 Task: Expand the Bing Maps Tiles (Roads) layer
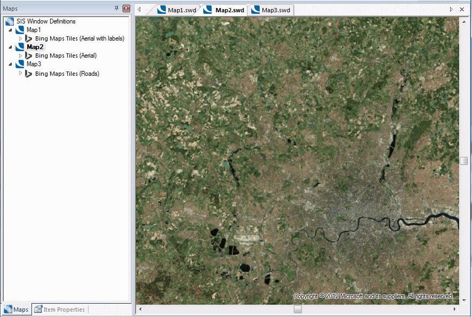click(20, 73)
